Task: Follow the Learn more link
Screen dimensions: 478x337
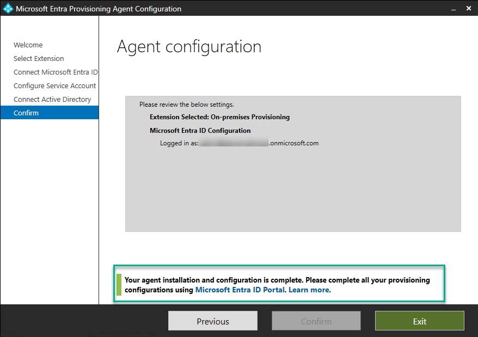Action: point(309,290)
